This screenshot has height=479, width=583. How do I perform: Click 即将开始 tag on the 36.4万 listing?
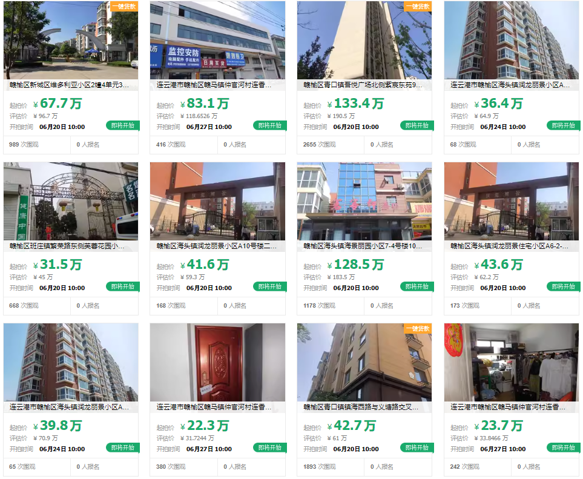coord(564,126)
